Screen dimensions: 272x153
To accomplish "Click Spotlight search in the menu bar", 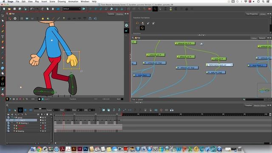I will tap(263, 1).
